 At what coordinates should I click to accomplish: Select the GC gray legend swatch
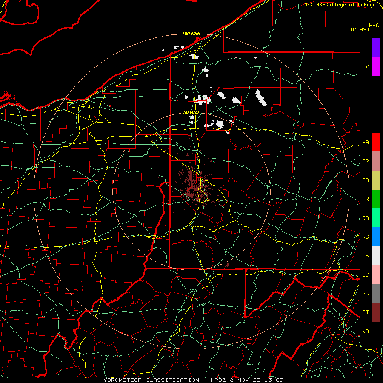376,293
